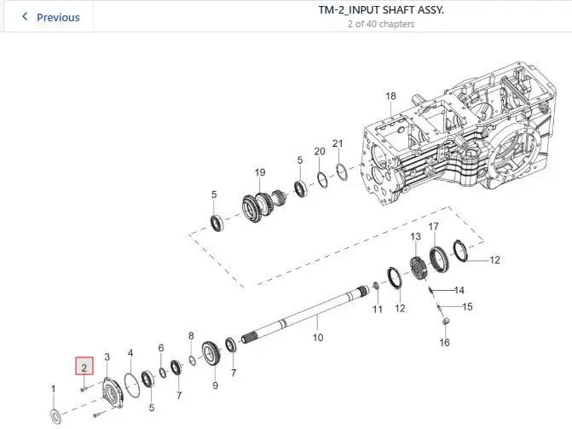Select part number 1 callout
Viewport: 572px width, 429px height.
point(54,389)
